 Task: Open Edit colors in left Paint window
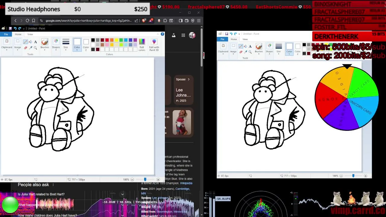pos(142,44)
